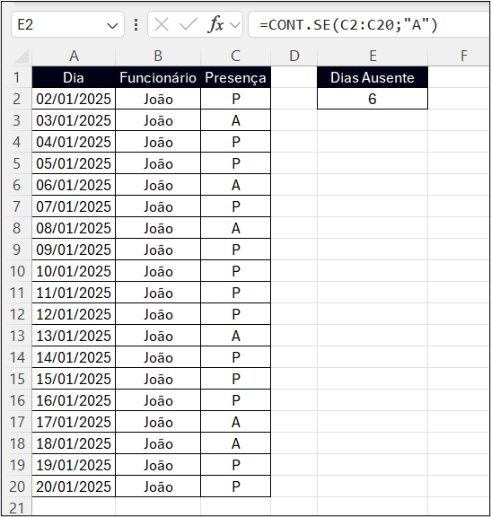This screenshot has width=491, height=517.
Task: Select the date cell 15/01/2025
Action: click(x=74, y=379)
